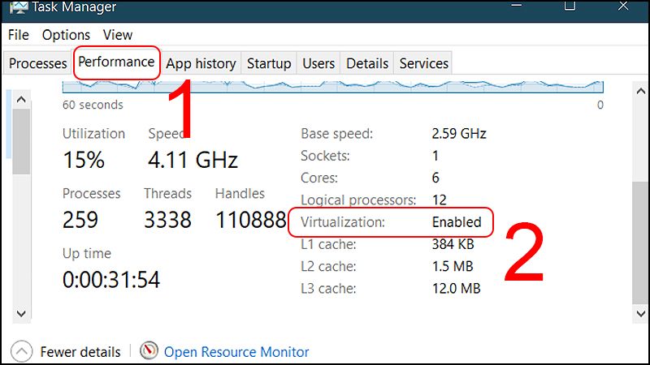Open the File menu

click(x=18, y=35)
